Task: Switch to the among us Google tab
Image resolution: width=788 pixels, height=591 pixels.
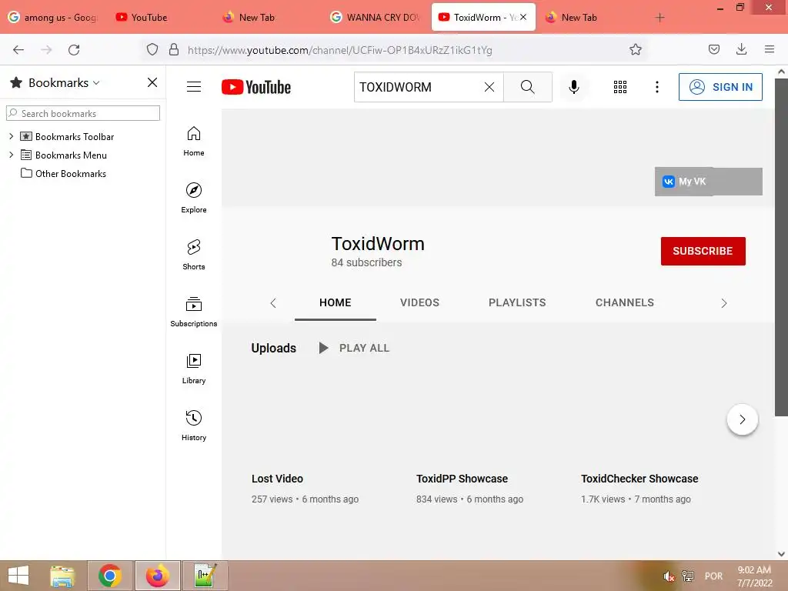Action: [x=53, y=17]
